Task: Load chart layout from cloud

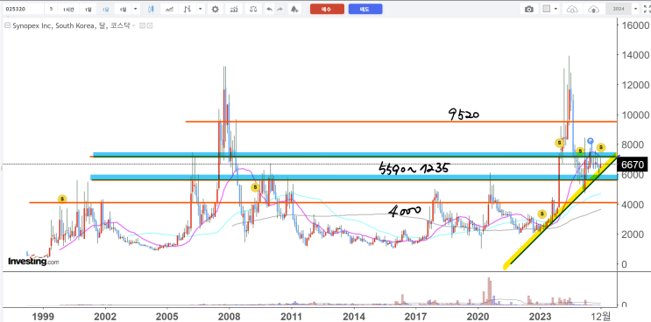Action: [x=572, y=9]
